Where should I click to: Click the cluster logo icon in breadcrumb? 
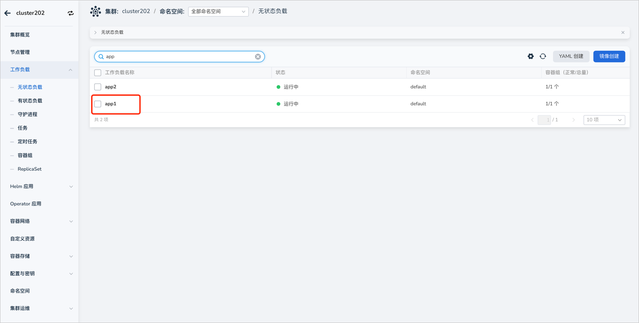tap(95, 12)
